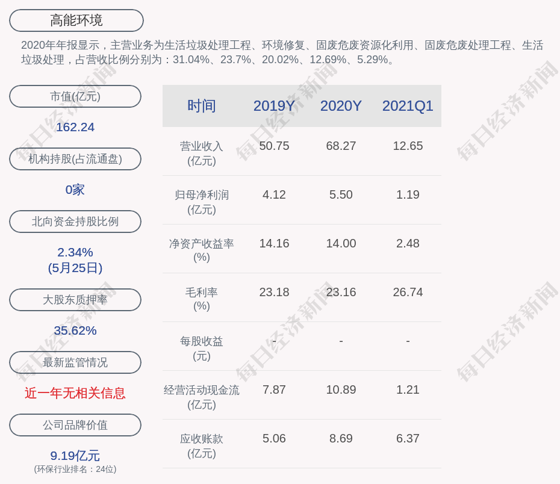Select receivables value 6.37
The height and width of the screenshot is (484, 560).
[408, 438]
